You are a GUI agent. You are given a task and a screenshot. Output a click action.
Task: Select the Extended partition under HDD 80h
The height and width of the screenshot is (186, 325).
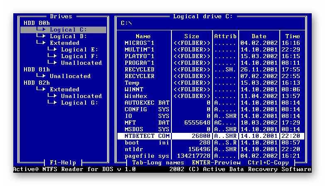[64, 43]
